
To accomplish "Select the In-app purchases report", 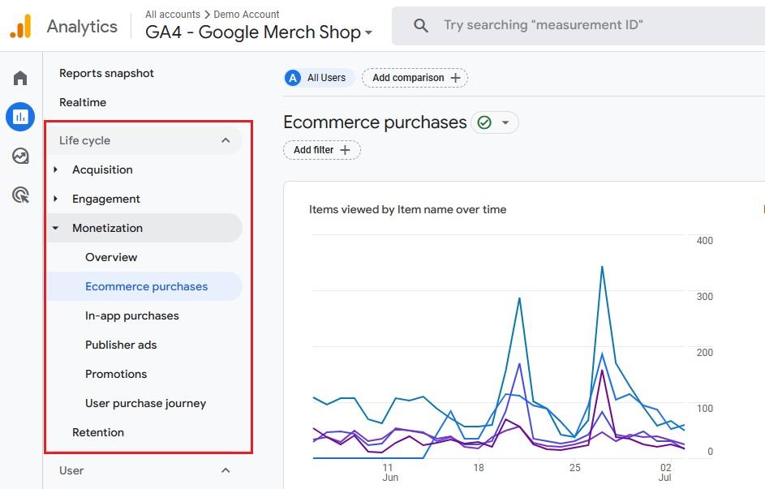I will click(132, 315).
